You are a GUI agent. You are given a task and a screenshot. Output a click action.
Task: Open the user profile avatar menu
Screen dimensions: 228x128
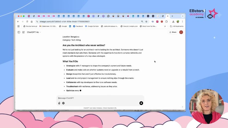181,32
